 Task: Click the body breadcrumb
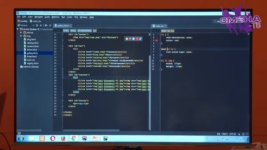(73, 30)
